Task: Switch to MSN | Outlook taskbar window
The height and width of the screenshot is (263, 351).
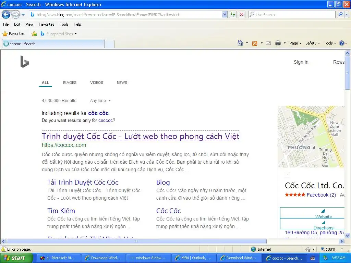Action: pos(194,258)
